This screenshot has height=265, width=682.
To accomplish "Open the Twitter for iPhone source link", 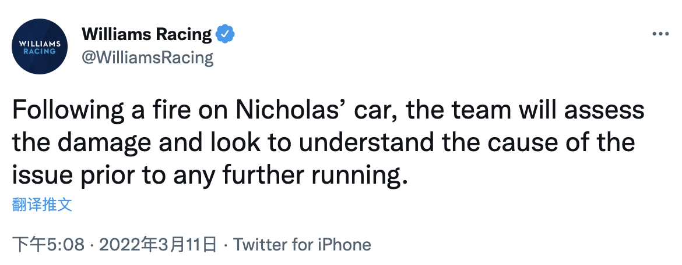I will coord(302,244).
